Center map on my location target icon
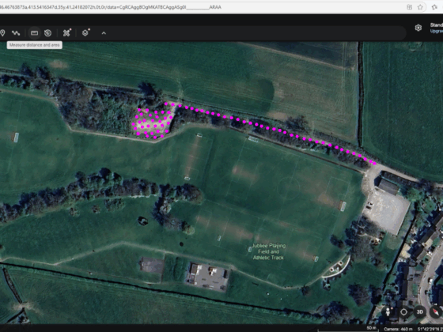The height and width of the screenshot is (332, 443). (403, 312)
